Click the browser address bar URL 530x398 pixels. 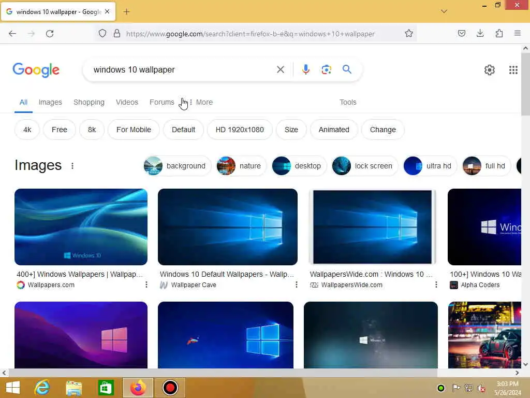[x=250, y=34]
